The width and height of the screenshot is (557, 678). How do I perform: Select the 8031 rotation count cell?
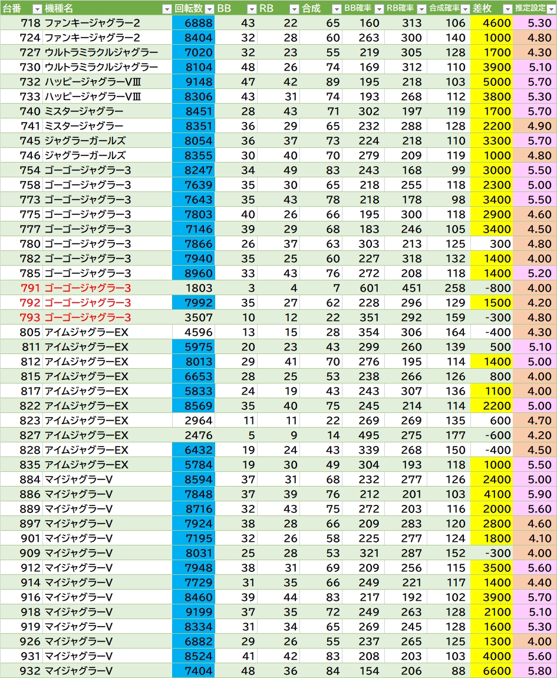tap(193, 552)
